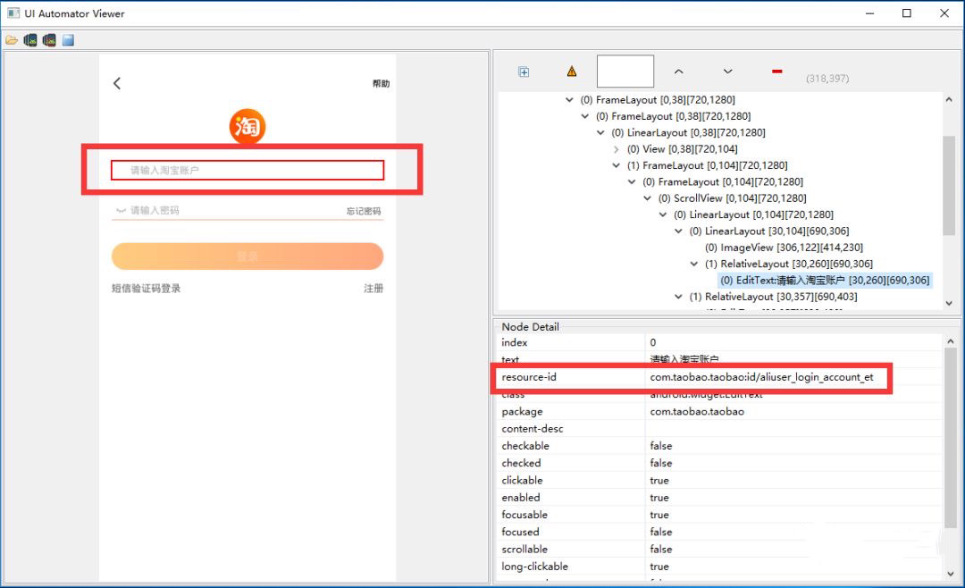
Task: Click the Node Detail panel heading
Action: pos(530,327)
